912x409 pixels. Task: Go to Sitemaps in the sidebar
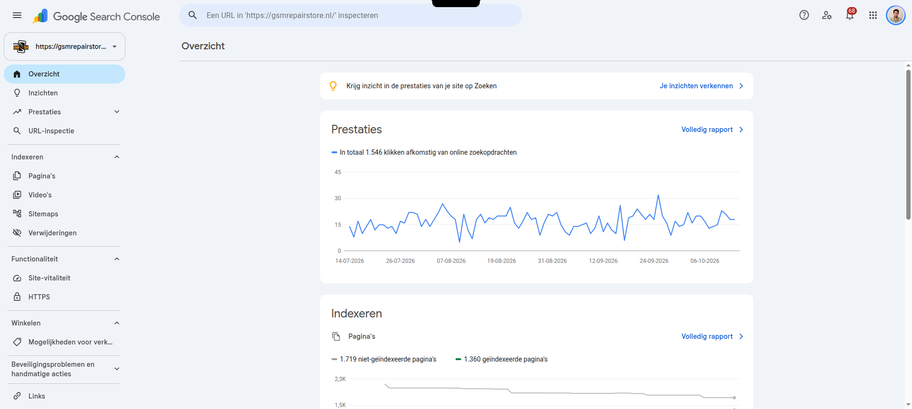coord(65,214)
